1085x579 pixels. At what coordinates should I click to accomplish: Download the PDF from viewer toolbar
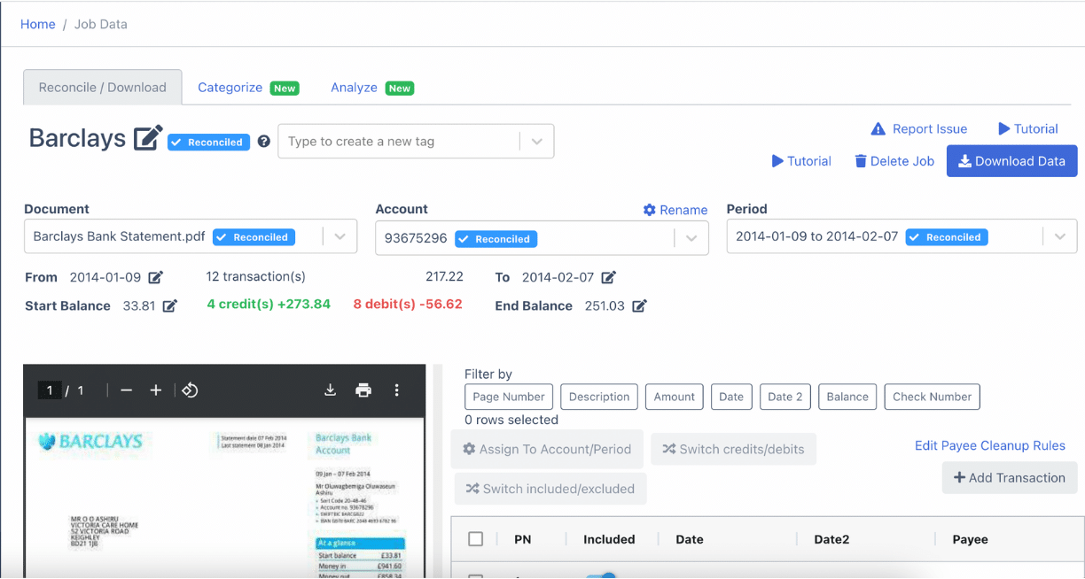(330, 390)
